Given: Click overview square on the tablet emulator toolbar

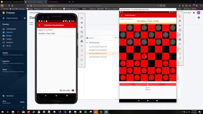Looking at the screenshot, I should pyautogui.click(x=180, y=58).
